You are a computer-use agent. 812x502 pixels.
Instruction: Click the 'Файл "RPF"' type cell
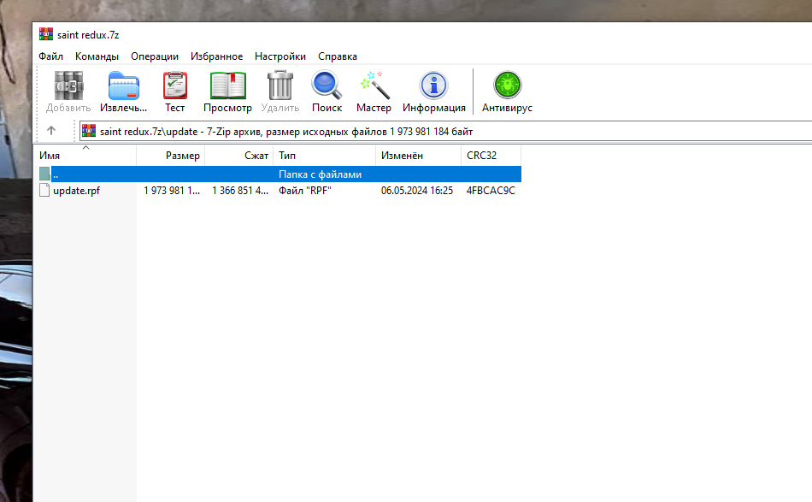coord(305,191)
